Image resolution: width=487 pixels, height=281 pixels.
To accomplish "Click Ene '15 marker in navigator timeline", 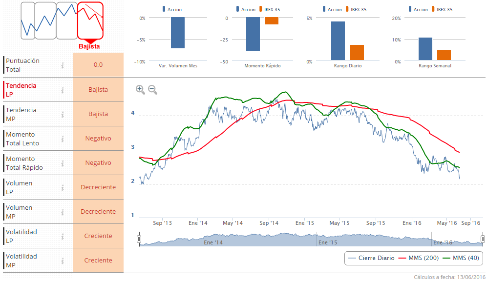I will [328, 242].
